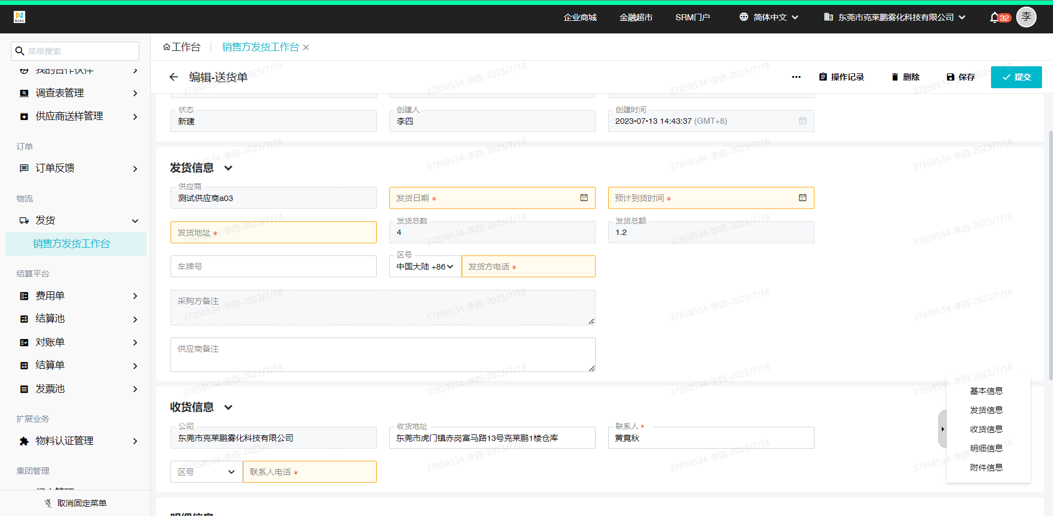Image resolution: width=1053 pixels, height=516 pixels.
Task: Open the 简体中文 language dropdown
Action: 768,18
